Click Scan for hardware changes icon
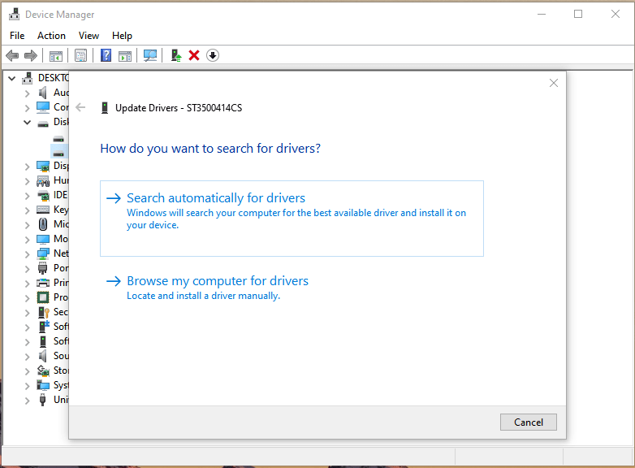This screenshot has width=635, height=468. [x=150, y=55]
